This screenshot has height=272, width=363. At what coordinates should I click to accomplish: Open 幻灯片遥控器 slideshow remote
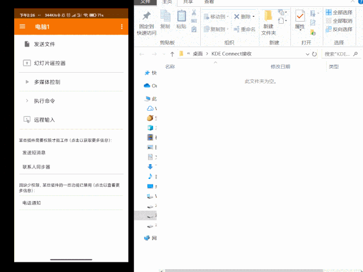[50, 63]
